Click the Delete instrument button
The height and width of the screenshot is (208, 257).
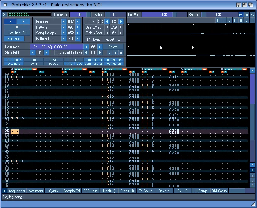tap(113, 47)
